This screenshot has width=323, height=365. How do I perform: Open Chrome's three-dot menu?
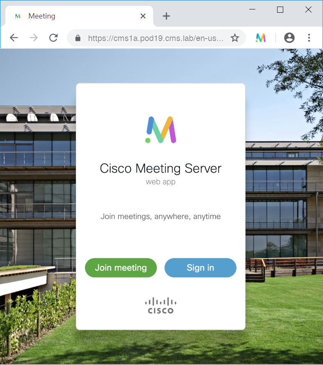(309, 38)
